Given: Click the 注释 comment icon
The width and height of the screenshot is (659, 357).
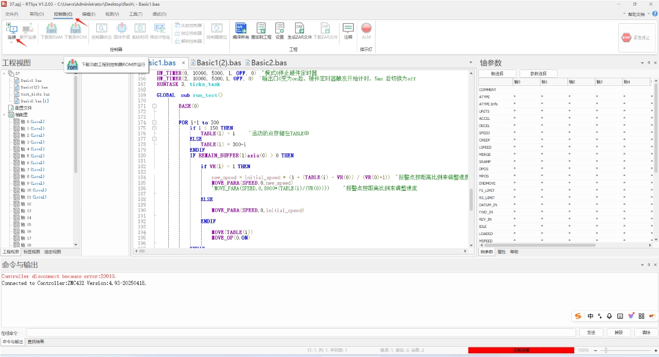Looking at the screenshot, I should pyautogui.click(x=348, y=29).
